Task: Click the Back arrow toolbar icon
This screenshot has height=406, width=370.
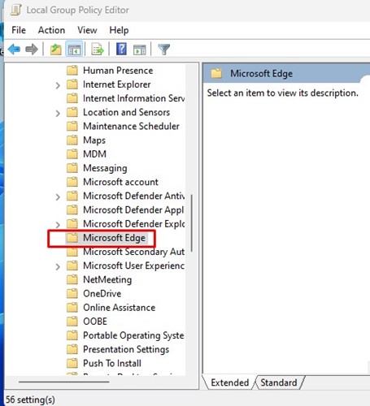Action: click(x=14, y=50)
